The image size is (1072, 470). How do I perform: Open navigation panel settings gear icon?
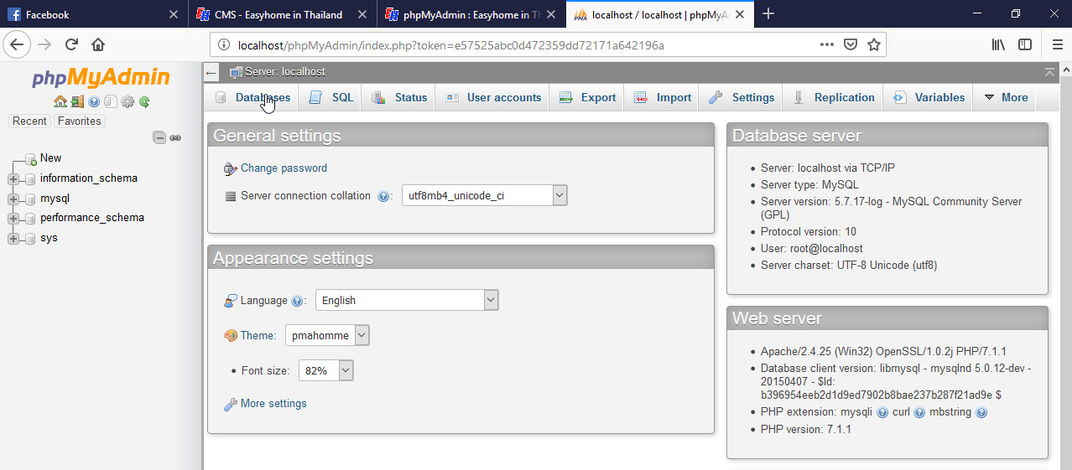click(127, 101)
